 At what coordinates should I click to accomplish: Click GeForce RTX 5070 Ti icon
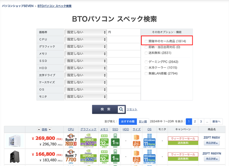tap(89, 141)
